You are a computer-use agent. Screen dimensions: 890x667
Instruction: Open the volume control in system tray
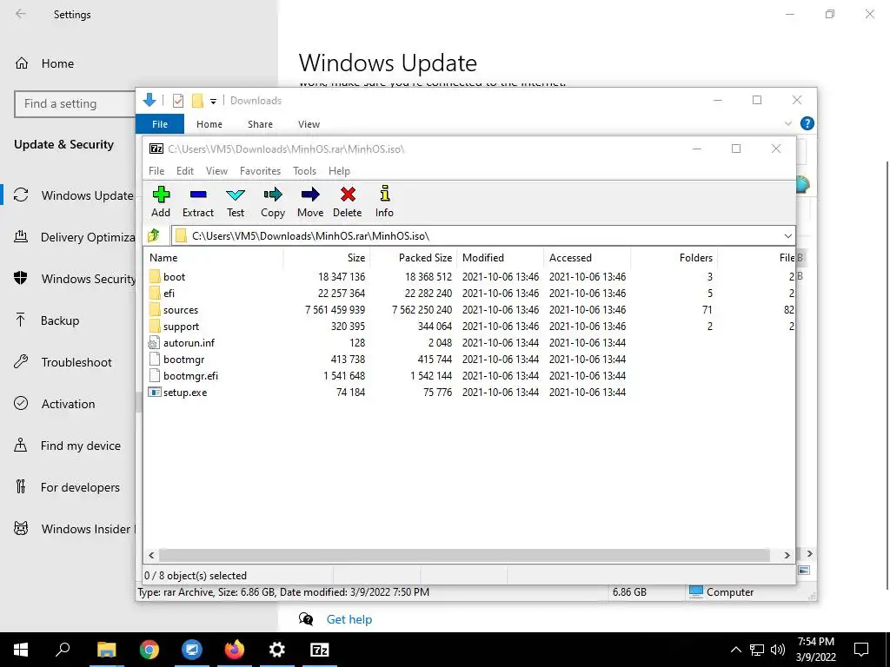(778, 650)
